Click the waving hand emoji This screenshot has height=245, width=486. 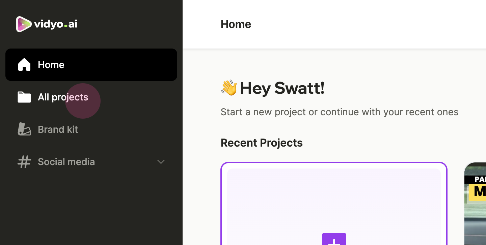click(x=229, y=88)
